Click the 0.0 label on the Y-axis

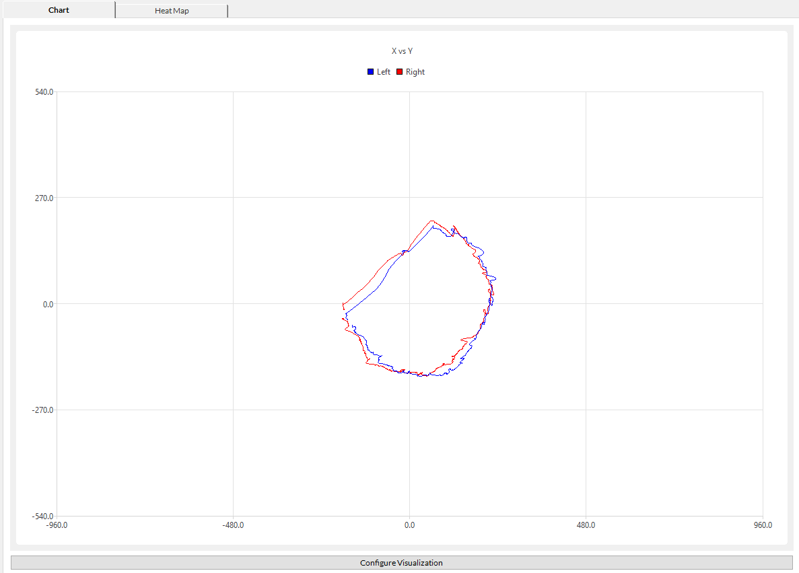click(x=48, y=304)
